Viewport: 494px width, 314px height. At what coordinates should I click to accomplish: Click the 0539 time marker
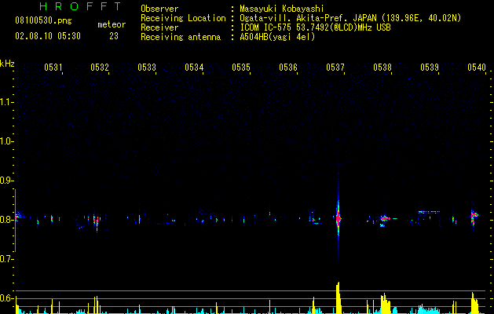(x=430, y=68)
